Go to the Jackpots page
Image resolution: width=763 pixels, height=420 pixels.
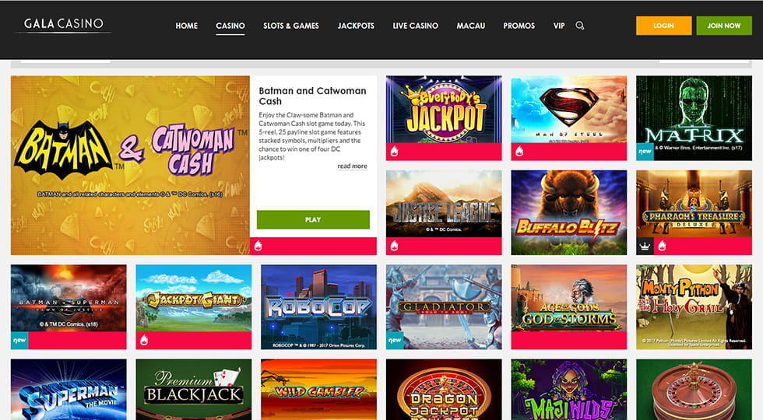coord(356,26)
